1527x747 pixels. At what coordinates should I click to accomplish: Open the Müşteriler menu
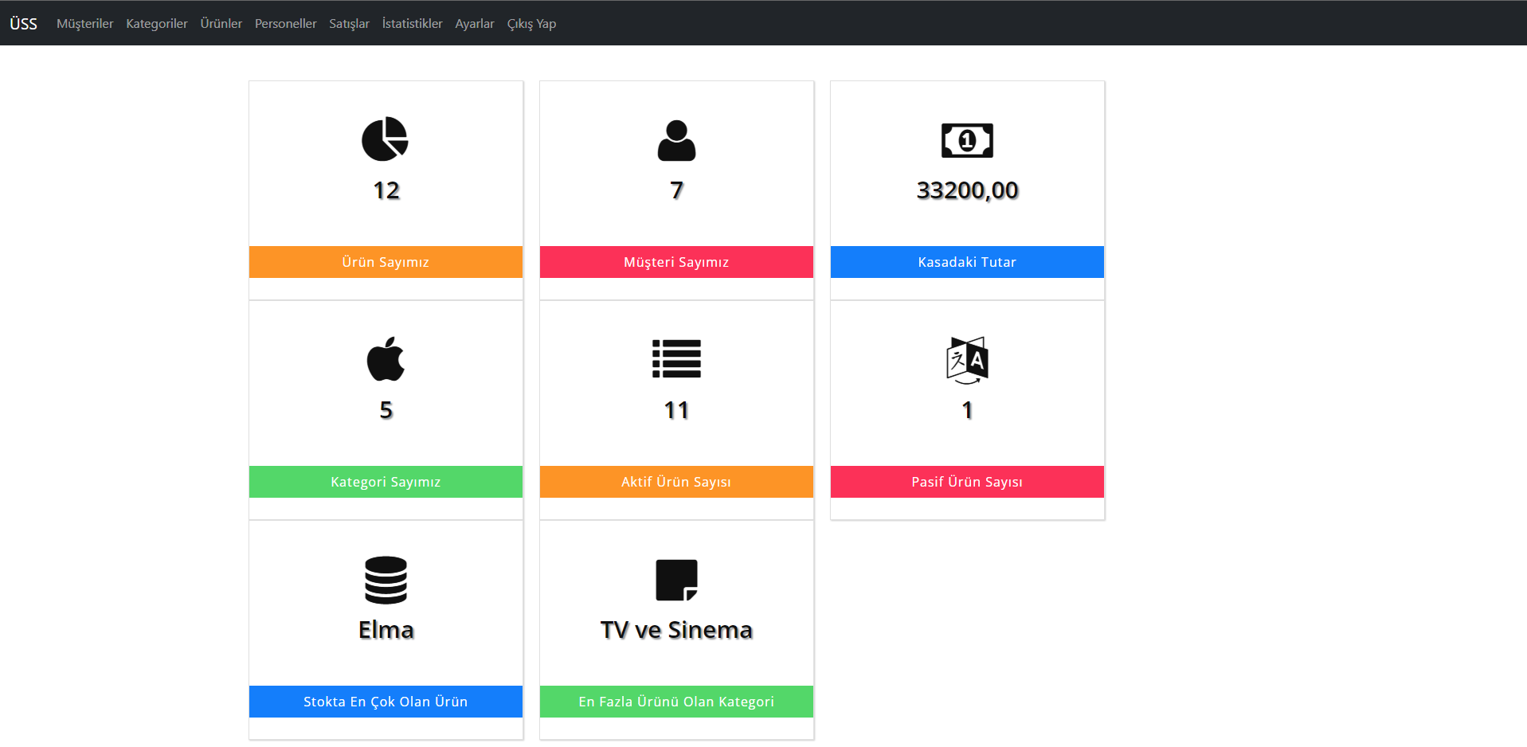click(x=84, y=23)
